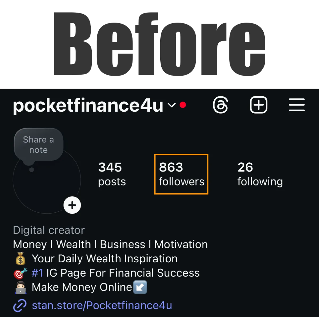Open the Threads icon
This screenshot has width=319, height=317.
pyautogui.click(x=220, y=105)
